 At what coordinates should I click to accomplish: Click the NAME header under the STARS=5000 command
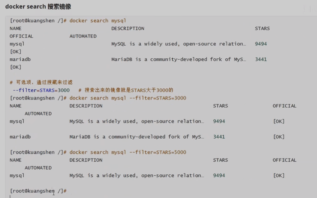tap(16, 160)
